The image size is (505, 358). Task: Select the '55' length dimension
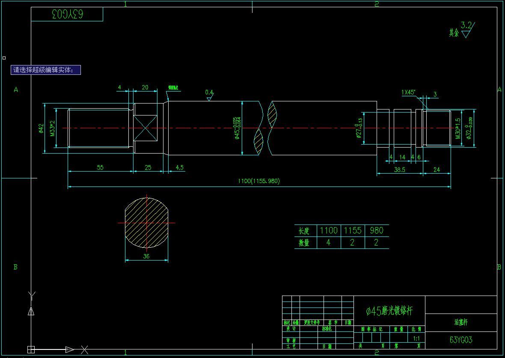100,167
